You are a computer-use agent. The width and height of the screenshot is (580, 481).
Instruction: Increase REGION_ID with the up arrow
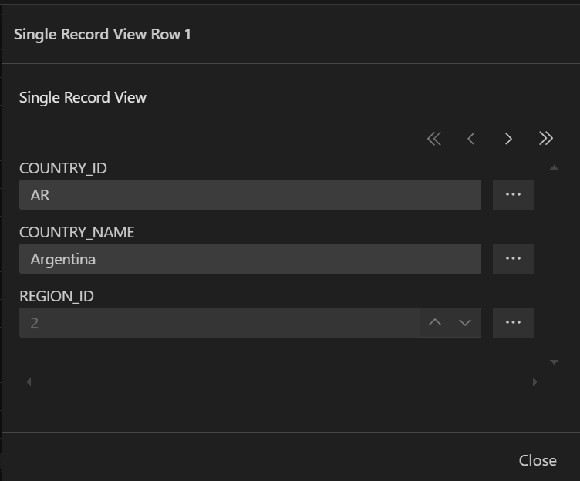coord(435,323)
